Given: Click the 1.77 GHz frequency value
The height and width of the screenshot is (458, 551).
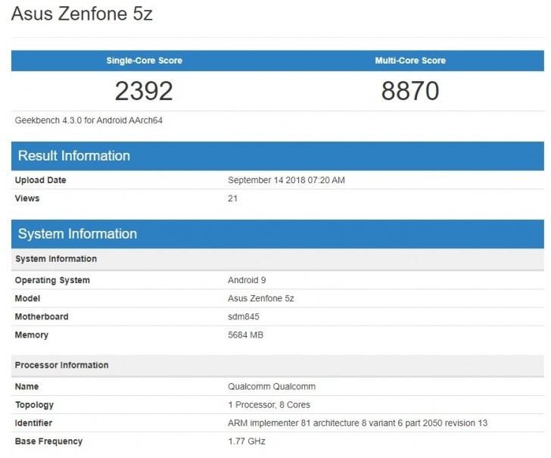Looking at the screenshot, I should coord(247,441).
